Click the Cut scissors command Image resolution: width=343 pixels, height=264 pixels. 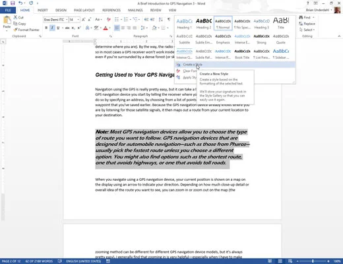coord(18,17)
